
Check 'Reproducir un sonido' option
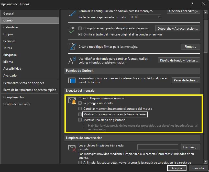(80, 103)
